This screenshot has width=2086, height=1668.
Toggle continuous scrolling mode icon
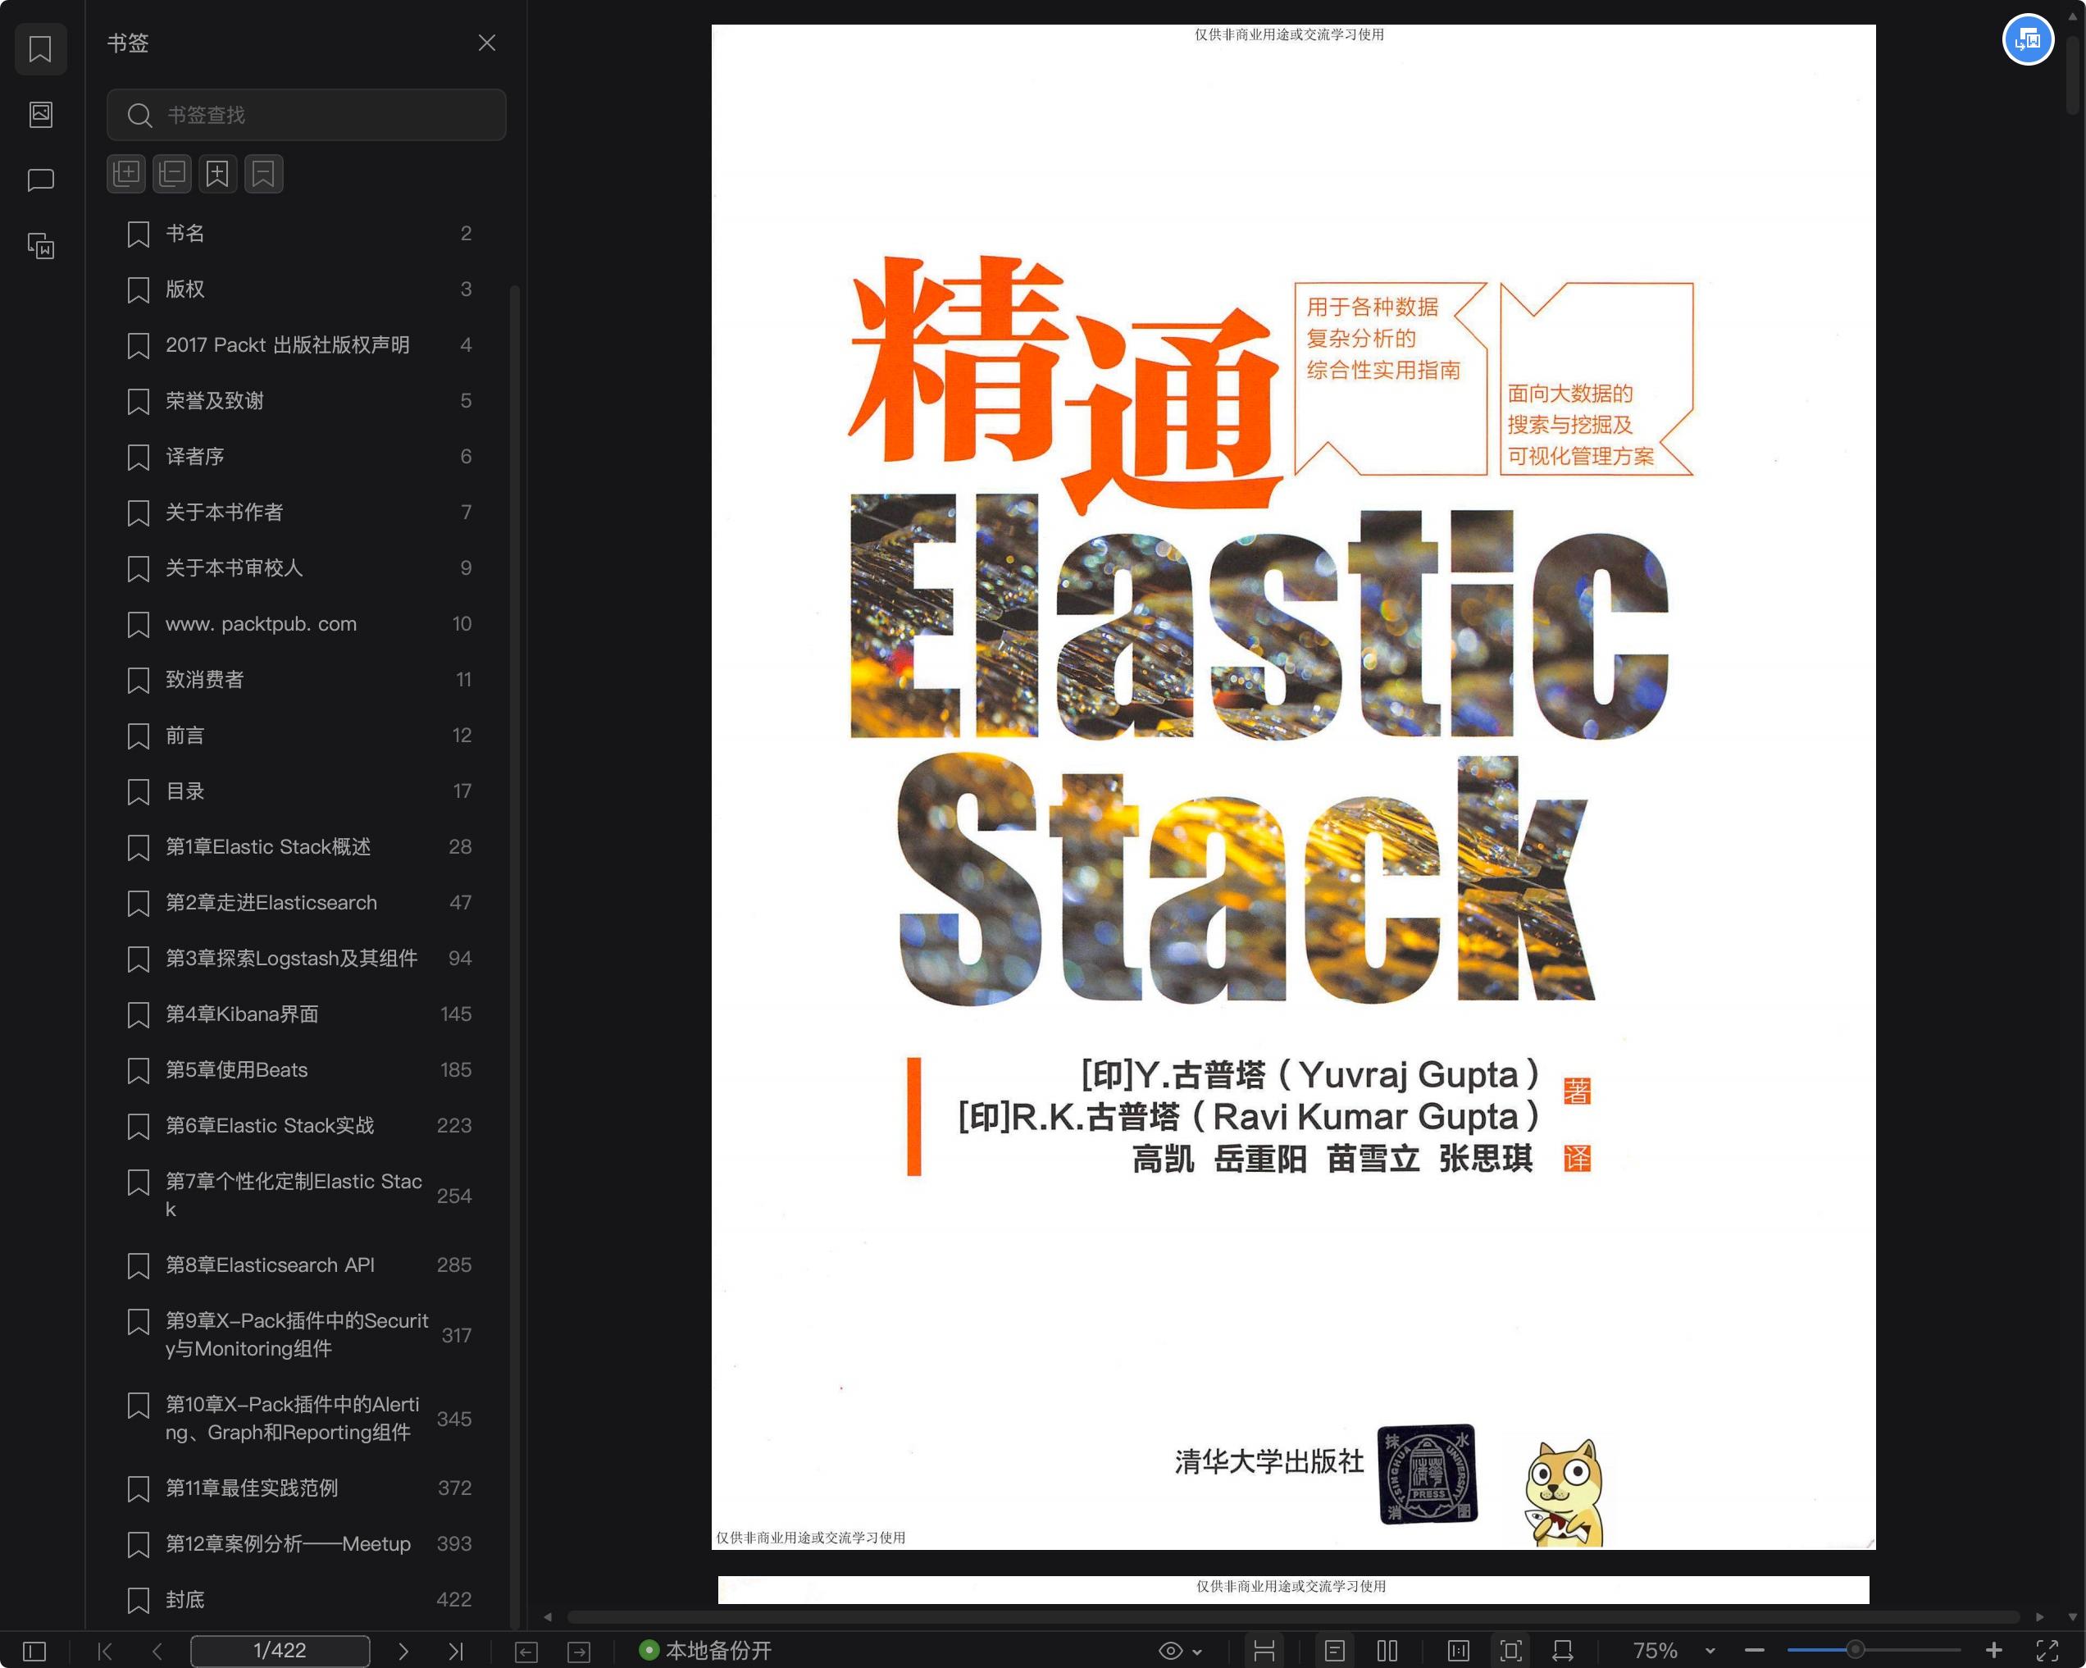[x=1264, y=1651]
